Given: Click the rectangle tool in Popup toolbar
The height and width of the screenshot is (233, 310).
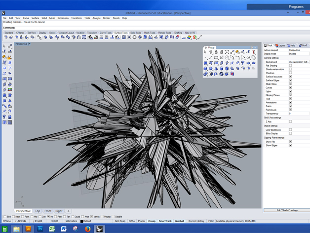Looking at the screenshot, I should point(216,58).
